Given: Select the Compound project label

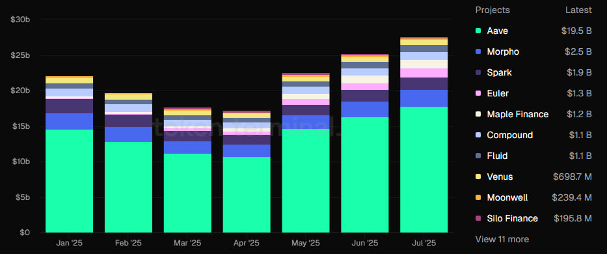Looking at the screenshot, I should [x=510, y=135].
